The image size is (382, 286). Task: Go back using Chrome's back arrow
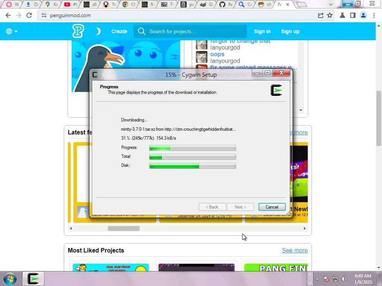coord(8,15)
